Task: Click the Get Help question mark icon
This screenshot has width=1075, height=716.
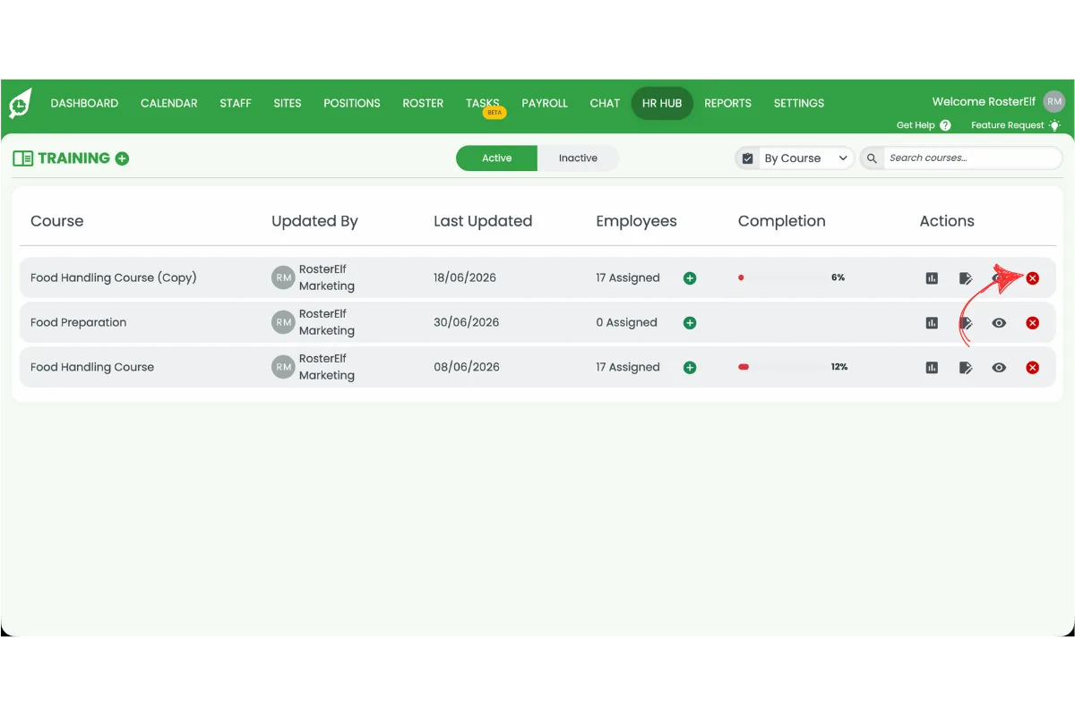Action: pyautogui.click(x=945, y=125)
